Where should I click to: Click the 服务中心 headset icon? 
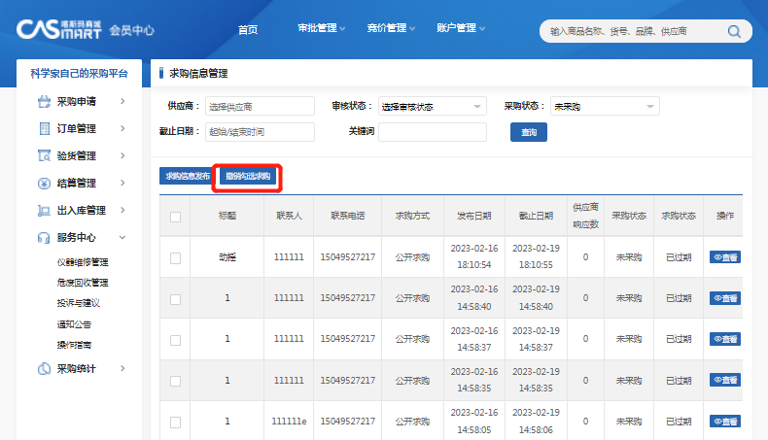coord(44,237)
